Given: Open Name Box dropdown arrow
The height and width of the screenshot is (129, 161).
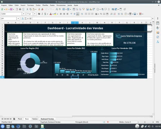Looking at the screenshot, I should 18,18.
